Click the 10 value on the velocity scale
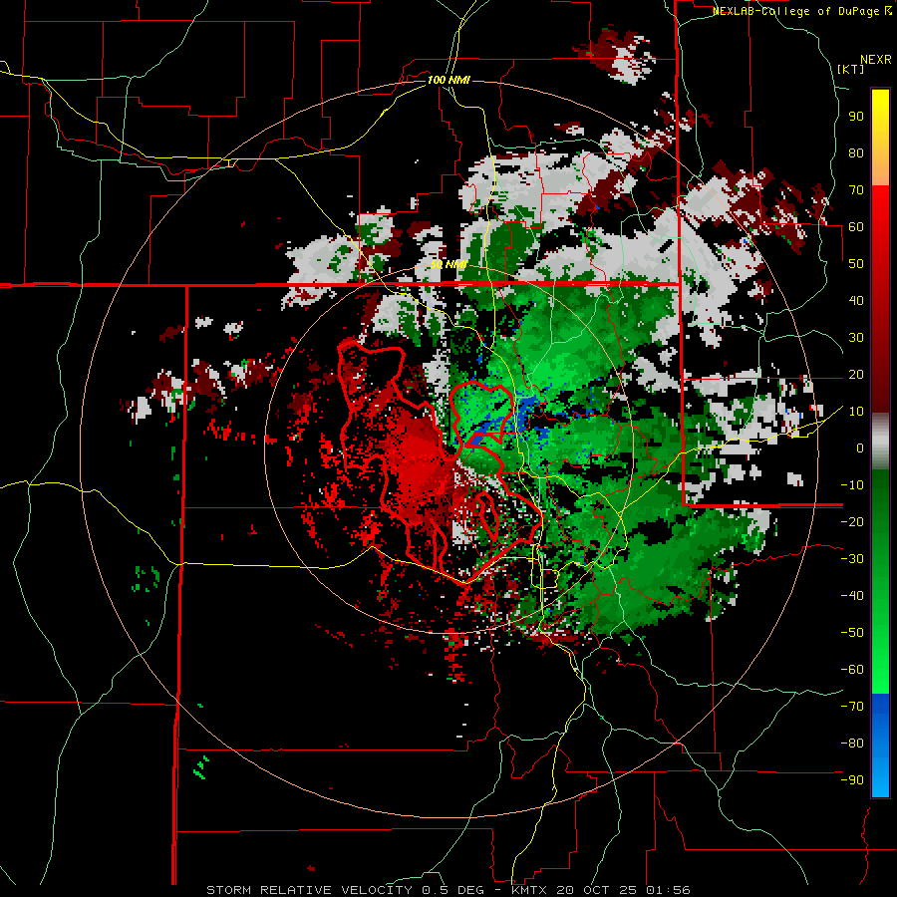 (x=856, y=412)
